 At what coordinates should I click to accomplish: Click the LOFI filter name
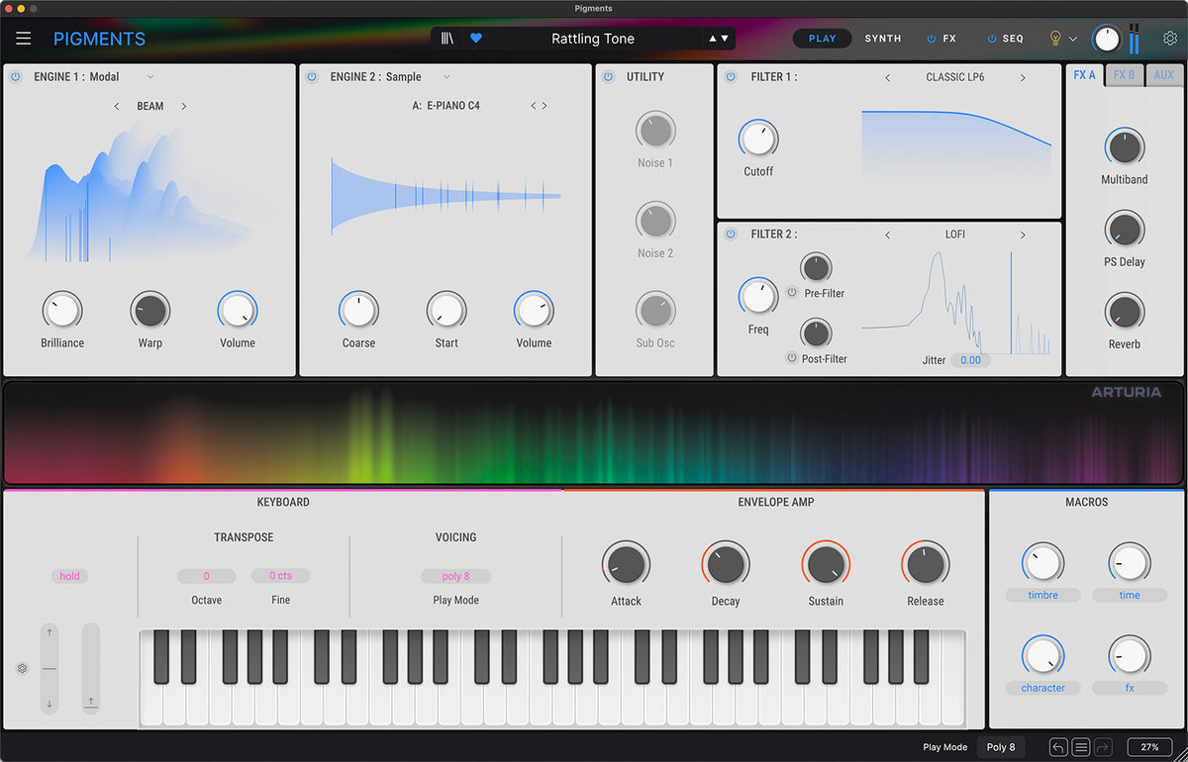[955, 235]
